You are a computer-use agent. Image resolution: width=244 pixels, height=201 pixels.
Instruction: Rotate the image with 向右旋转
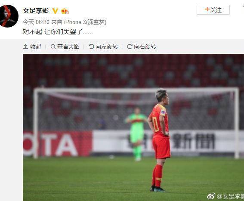(142, 46)
